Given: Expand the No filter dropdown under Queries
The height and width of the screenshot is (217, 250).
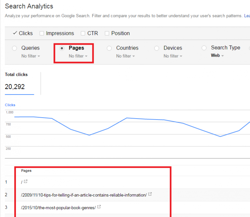Looking at the screenshot, I should [x=31, y=56].
